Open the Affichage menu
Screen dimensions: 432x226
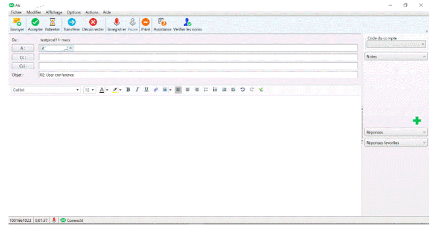54,12
